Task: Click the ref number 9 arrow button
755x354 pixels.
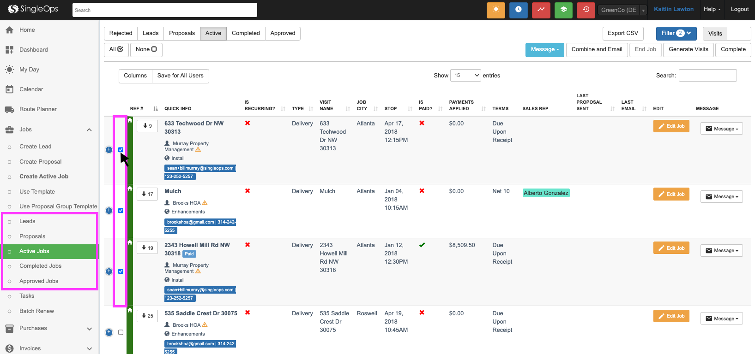Action: click(x=147, y=126)
